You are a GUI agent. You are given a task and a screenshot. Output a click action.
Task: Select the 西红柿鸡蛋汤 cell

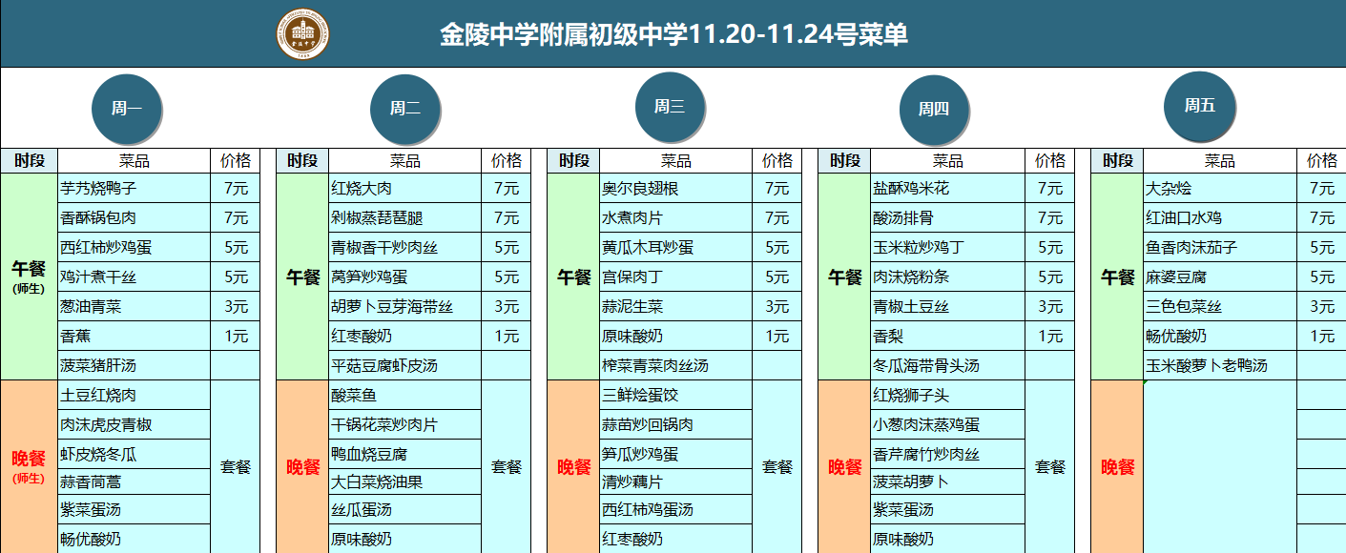pos(676,509)
